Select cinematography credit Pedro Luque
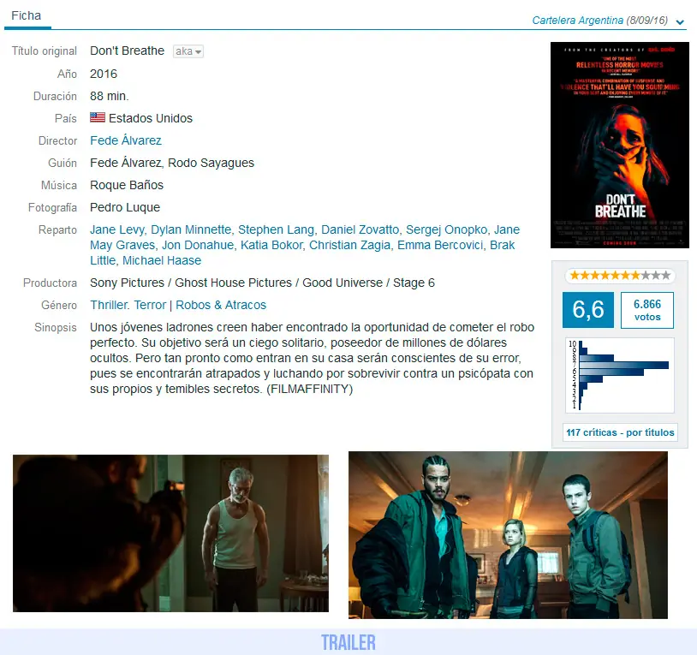697x655 pixels. coord(125,207)
